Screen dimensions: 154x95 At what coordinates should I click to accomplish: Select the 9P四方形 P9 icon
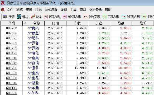[x=65, y=17]
